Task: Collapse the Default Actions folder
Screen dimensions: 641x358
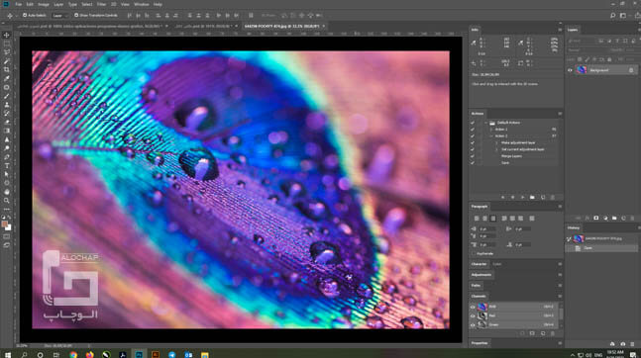Action: pos(486,123)
